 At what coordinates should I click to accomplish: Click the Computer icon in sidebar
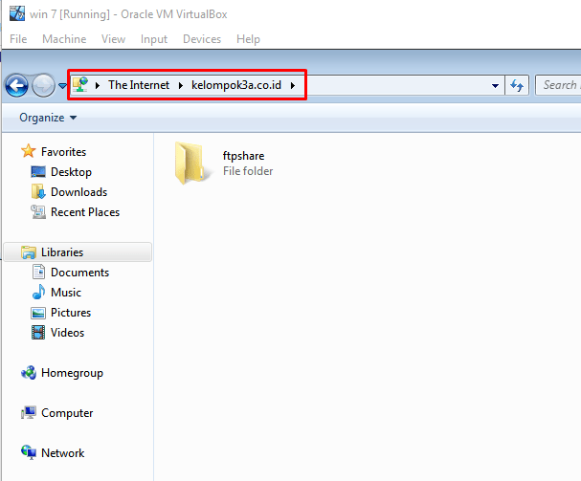click(29, 413)
